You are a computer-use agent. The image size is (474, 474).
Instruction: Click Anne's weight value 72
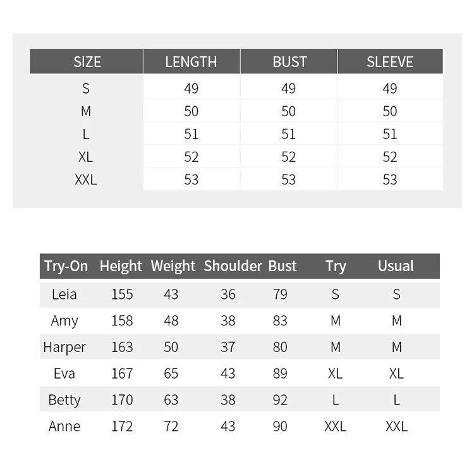(x=171, y=426)
